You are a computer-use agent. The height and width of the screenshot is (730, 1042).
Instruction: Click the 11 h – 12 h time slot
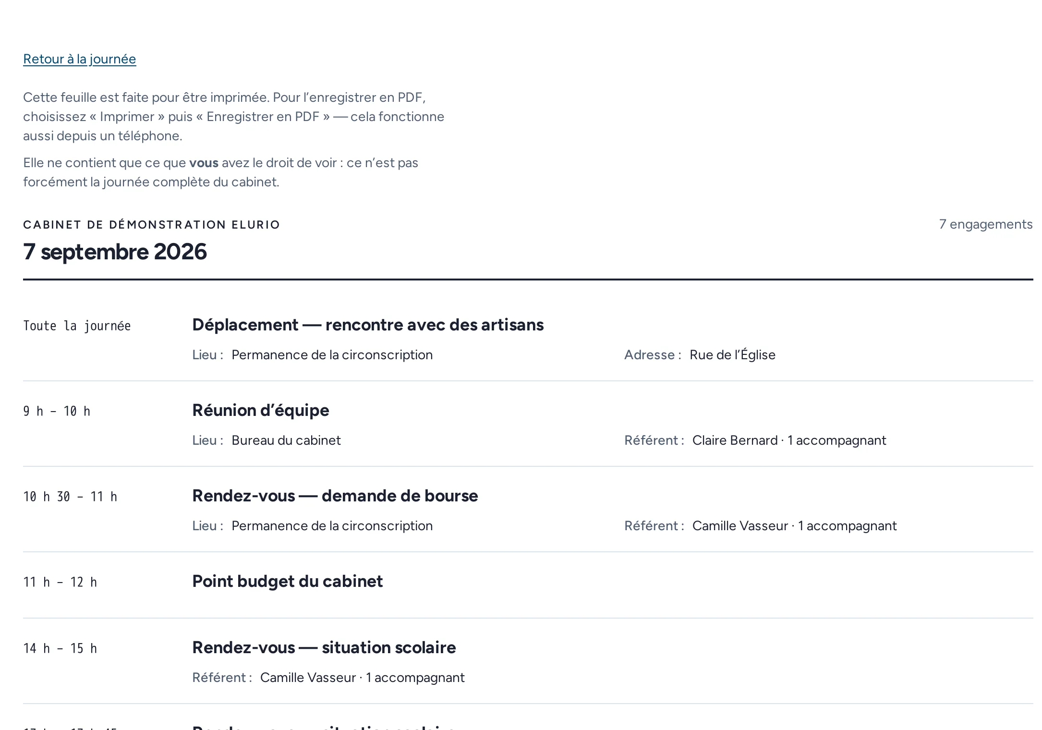(60, 583)
